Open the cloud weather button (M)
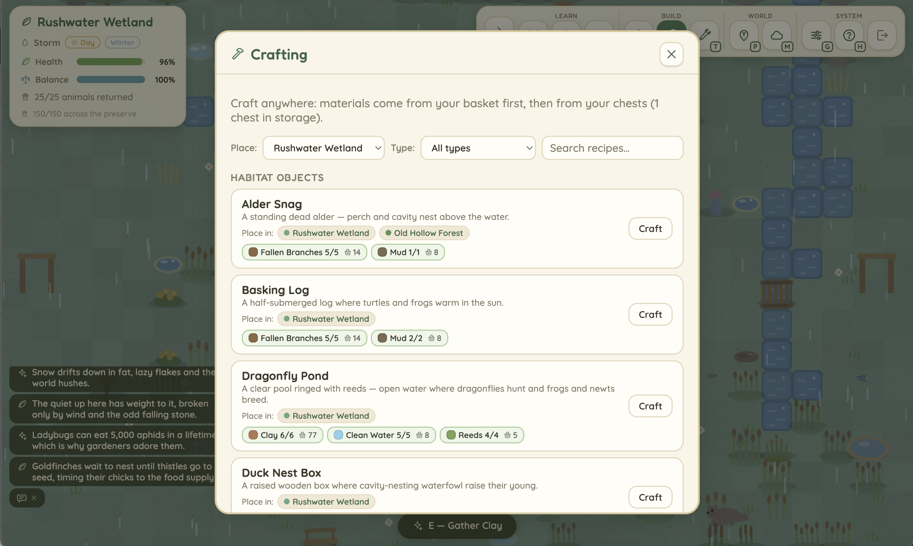This screenshot has width=913, height=546. (x=777, y=35)
